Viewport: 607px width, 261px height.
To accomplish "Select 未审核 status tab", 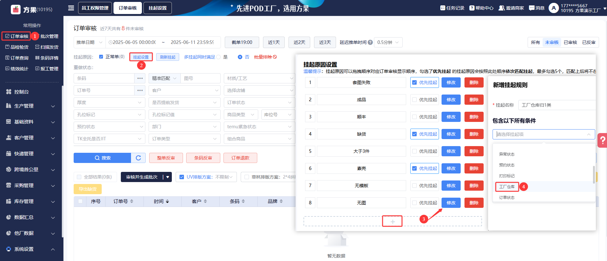I will tap(552, 42).
